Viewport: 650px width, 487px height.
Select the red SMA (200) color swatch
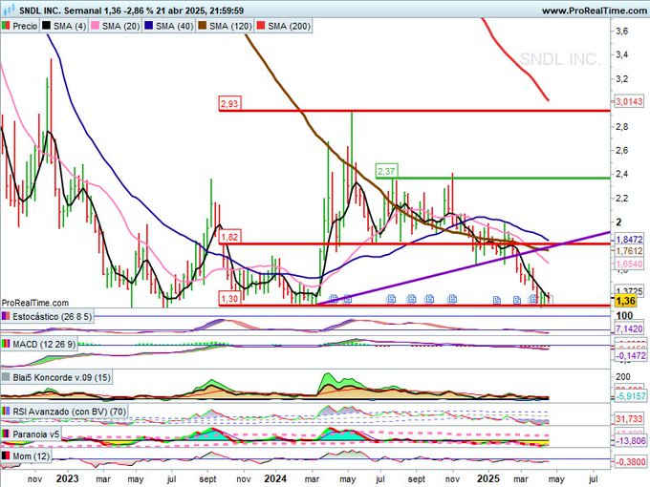pyautogui.click(x=261, y=26)
